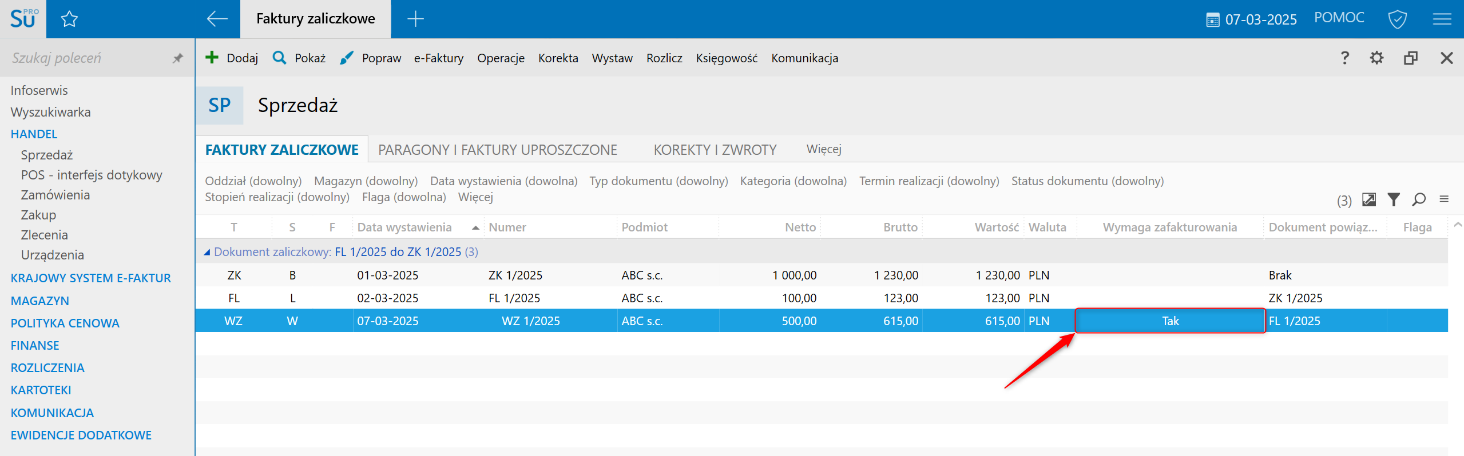Open Flaga (dowolna) filter

click(404, 197)
